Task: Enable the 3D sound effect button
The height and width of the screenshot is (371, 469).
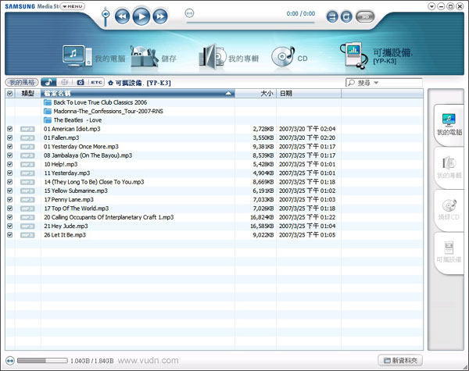Action: click(x=365, y=16)
